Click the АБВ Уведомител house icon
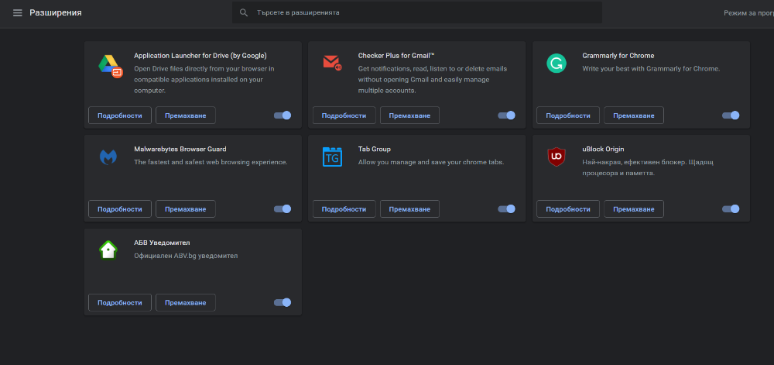774x365 pixels. [108, 250]
